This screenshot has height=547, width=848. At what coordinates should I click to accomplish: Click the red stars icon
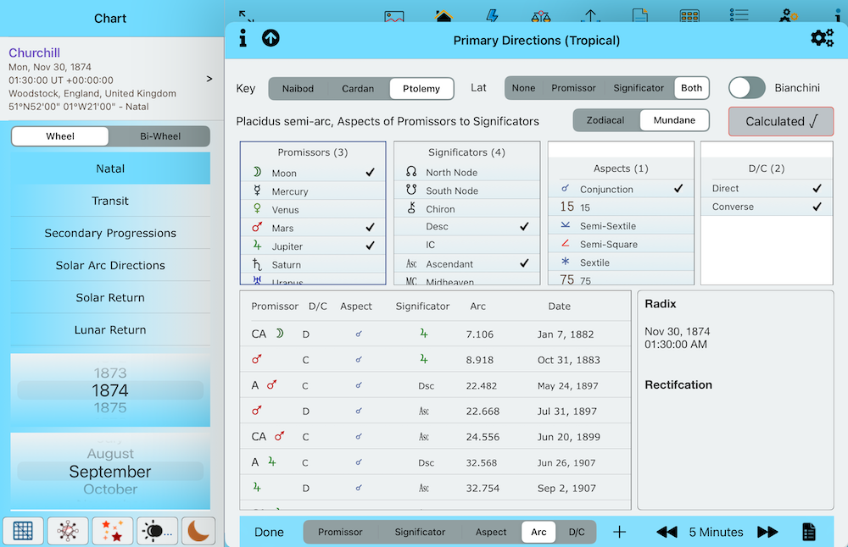click(x=112, y=531)
